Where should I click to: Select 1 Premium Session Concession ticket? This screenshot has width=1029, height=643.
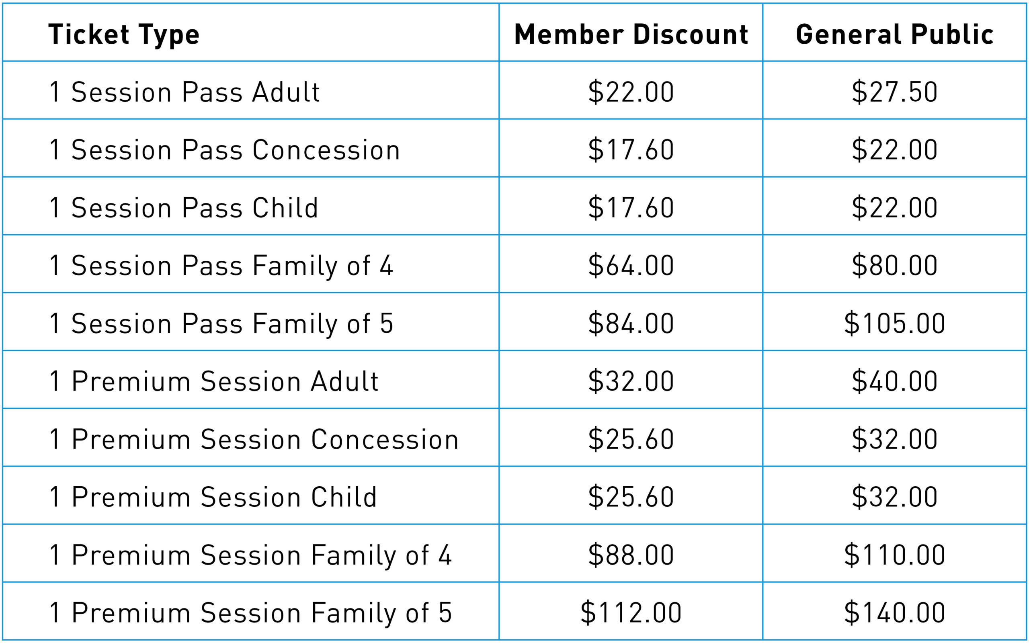click(x=254, y=439)
